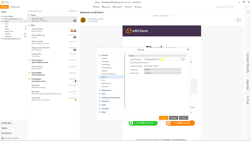This screenshot has height=141, width=251.
Task: Collapse General section in Settings
Action: click(100, 55)
